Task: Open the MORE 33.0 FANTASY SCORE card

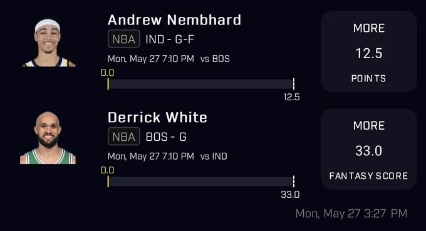Action: pos(368,149)
